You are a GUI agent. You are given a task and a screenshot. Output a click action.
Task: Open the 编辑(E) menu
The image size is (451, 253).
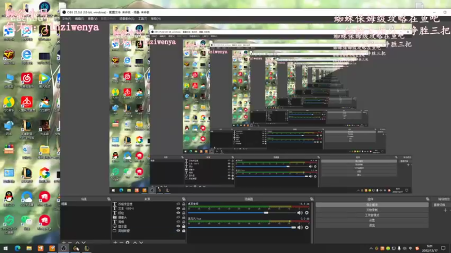[79, 19]
